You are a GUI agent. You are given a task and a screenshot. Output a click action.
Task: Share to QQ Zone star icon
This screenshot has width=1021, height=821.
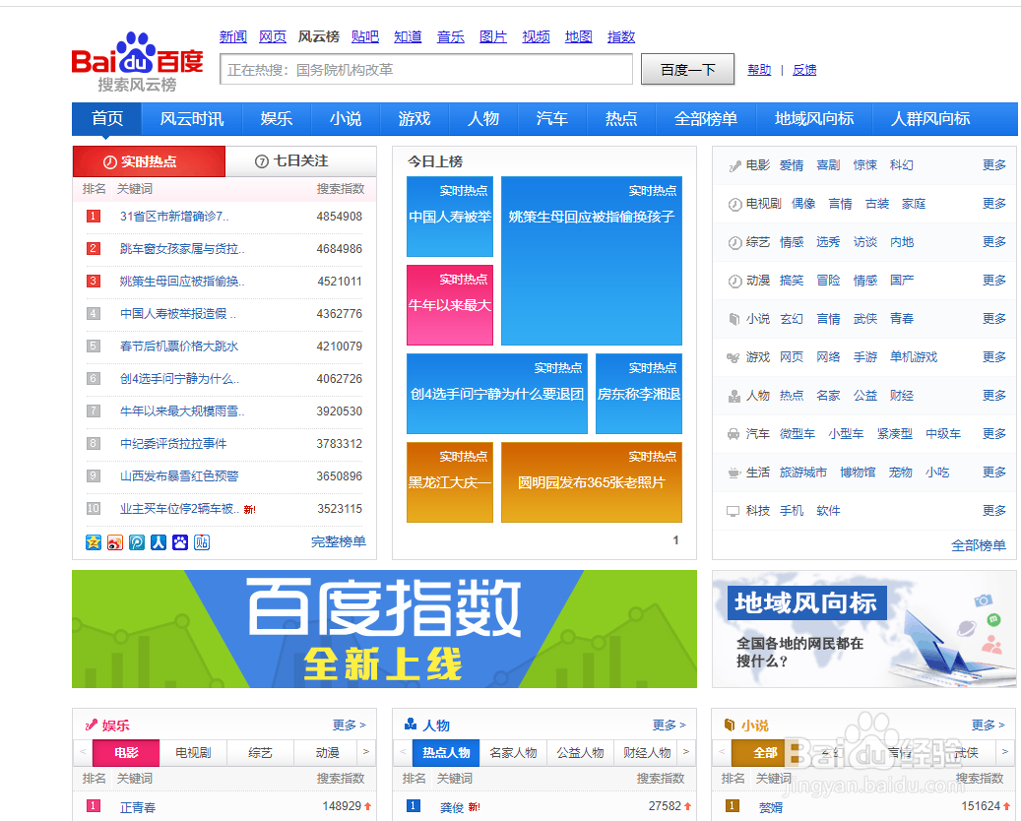[94, 542]
